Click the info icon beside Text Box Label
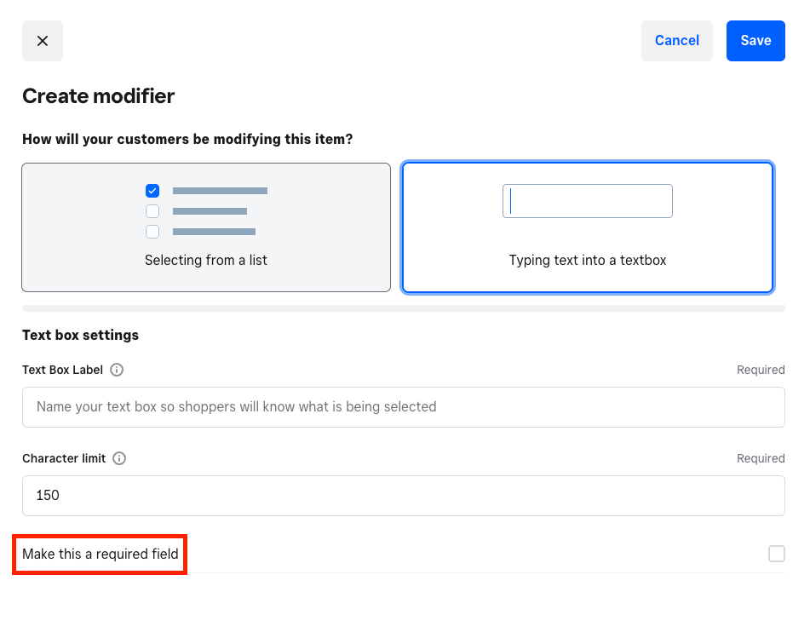This screenshot has height=638, width=810. [117, 370]
